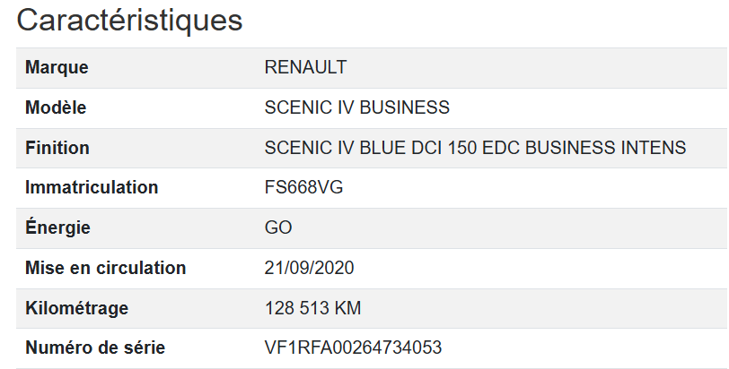Image resolution: width=729 pixels, height=369 pixels.
Task: Select the Énergie label
Action: tap(57, 227)
